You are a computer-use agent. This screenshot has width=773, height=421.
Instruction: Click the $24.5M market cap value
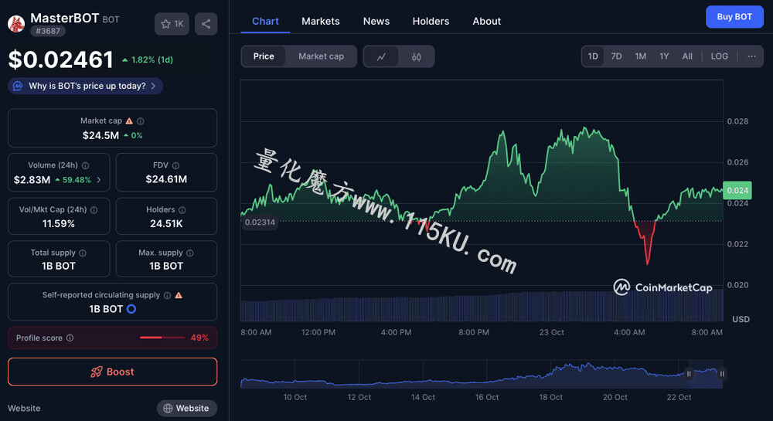100,135
